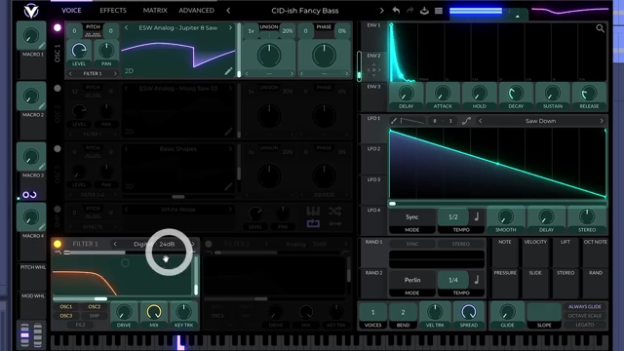The height and width of the screenshot is (351, 624).
Task: Save the preset with export icon
Action: [x=424, y=11]
